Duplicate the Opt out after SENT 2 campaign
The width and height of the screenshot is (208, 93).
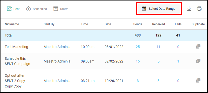point(198,80)
